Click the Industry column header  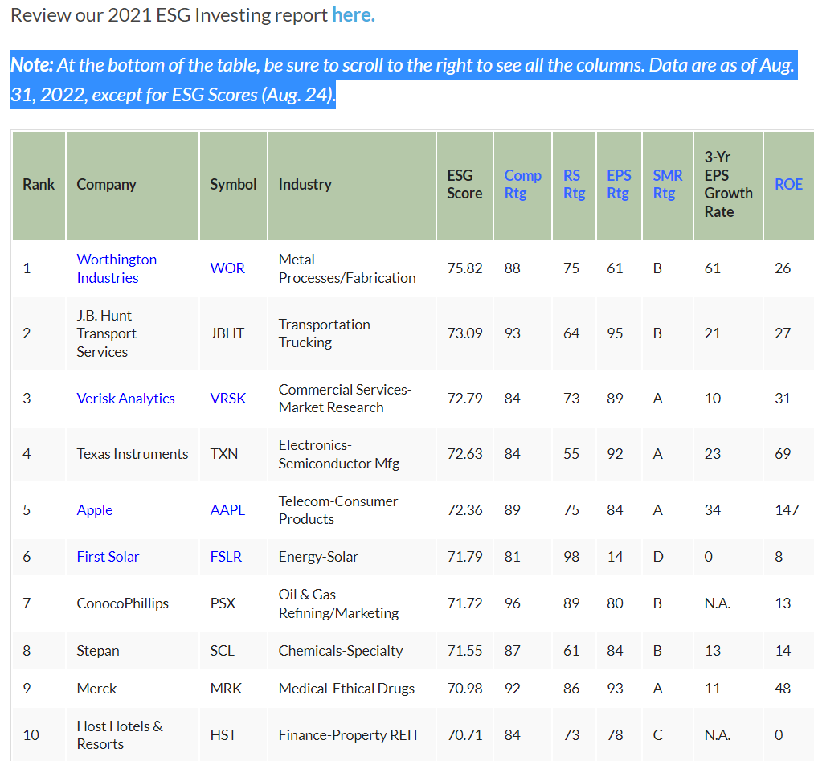[351, 186]
